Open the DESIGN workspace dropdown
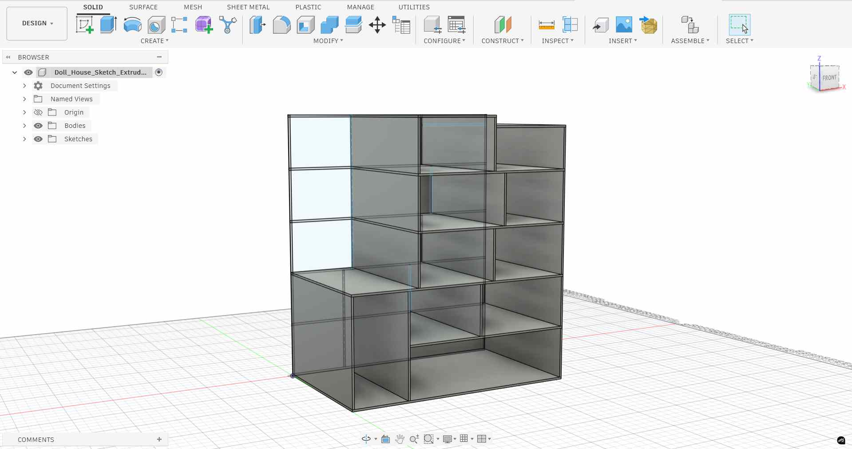852x449 pixels. coord(36,23)
